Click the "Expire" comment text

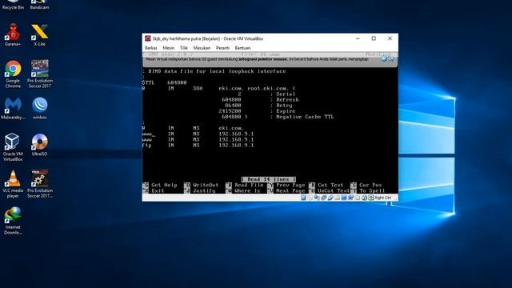tap(286, 111)
